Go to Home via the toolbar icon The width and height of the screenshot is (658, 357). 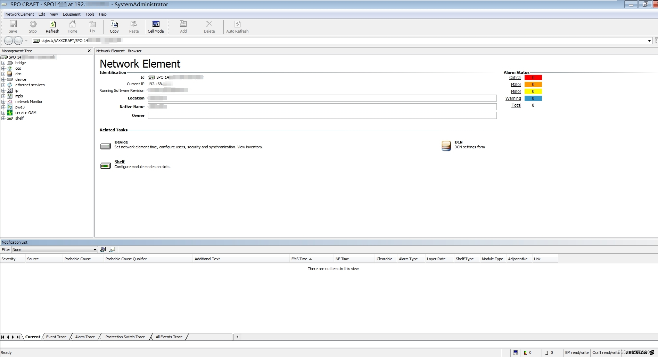[x=72, y=24]
